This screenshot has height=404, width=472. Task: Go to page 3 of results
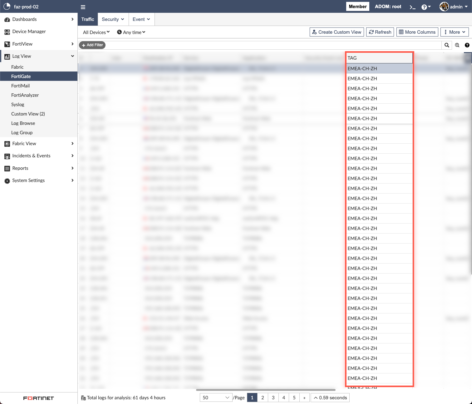coord(273,397)
